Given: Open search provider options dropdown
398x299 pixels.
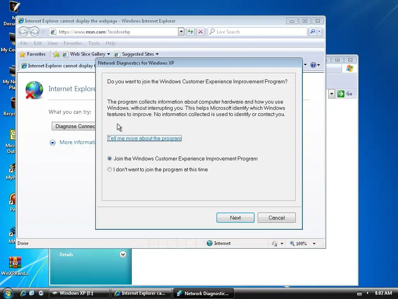Looking at the screenshot, I should 319,32.
